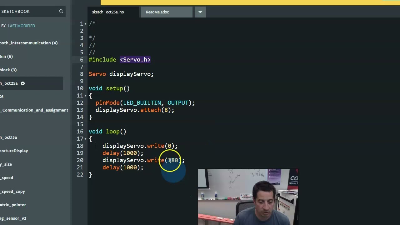Open the kin (6) sketch entry
Screen dimensions: 400x225
7,56
